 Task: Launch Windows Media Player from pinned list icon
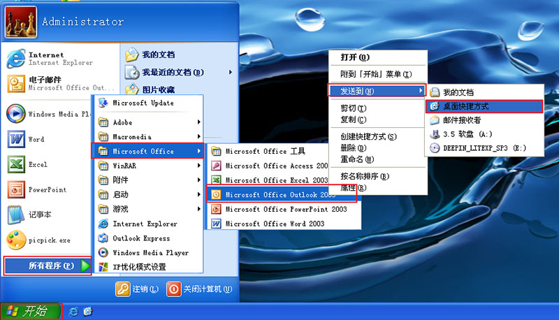16,114
